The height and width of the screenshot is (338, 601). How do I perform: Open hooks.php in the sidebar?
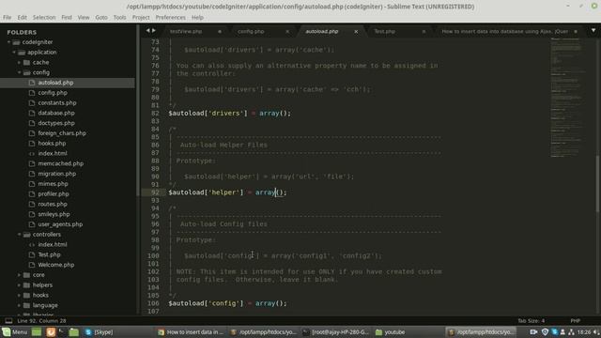[52, 144]
